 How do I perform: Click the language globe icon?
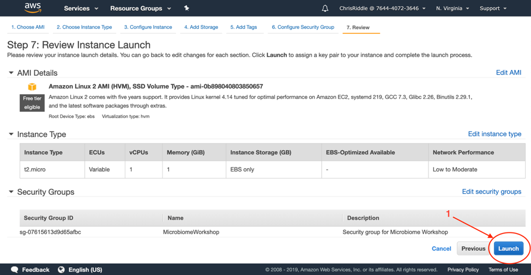pos(62,270)
